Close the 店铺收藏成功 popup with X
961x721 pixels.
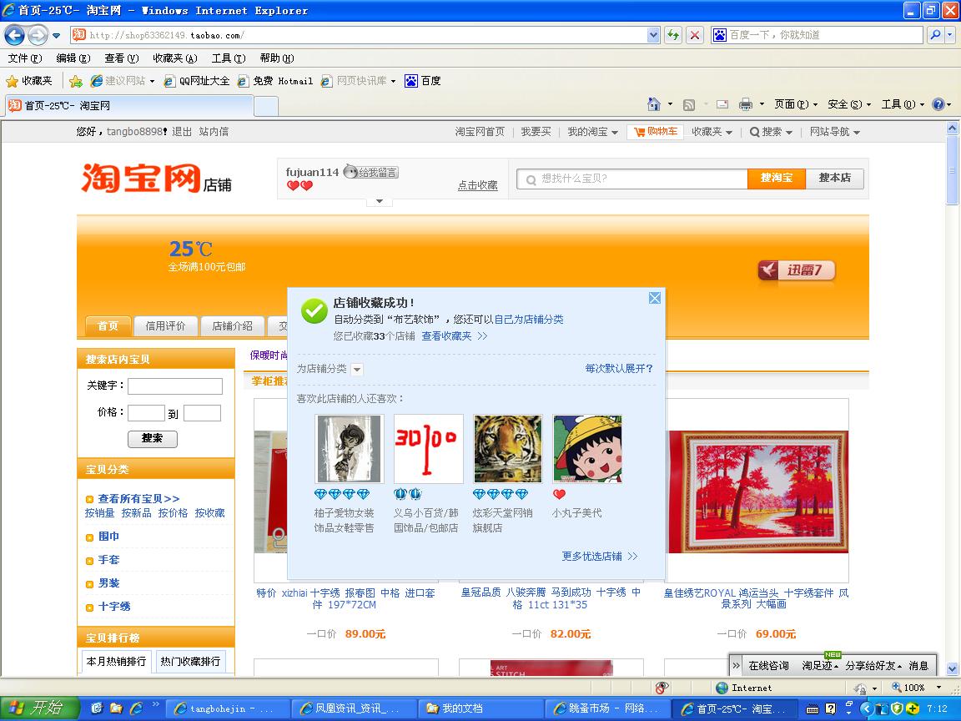click(655, 298)
